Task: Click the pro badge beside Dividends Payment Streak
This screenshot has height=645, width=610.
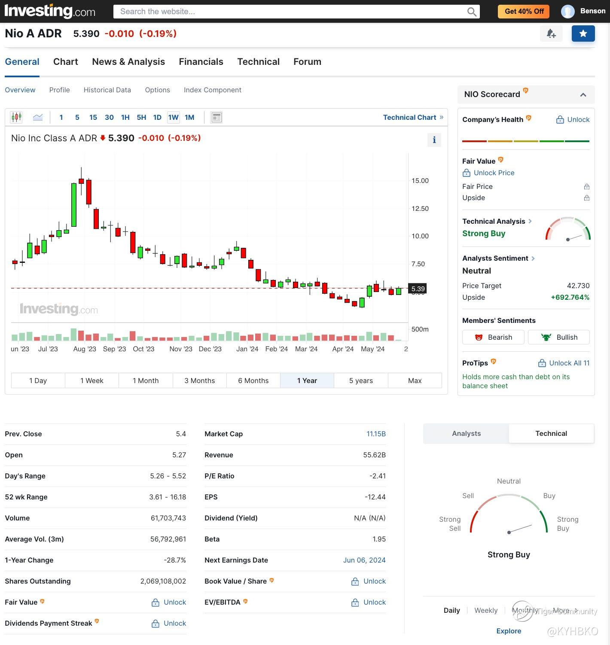Action: click(97, 621)
